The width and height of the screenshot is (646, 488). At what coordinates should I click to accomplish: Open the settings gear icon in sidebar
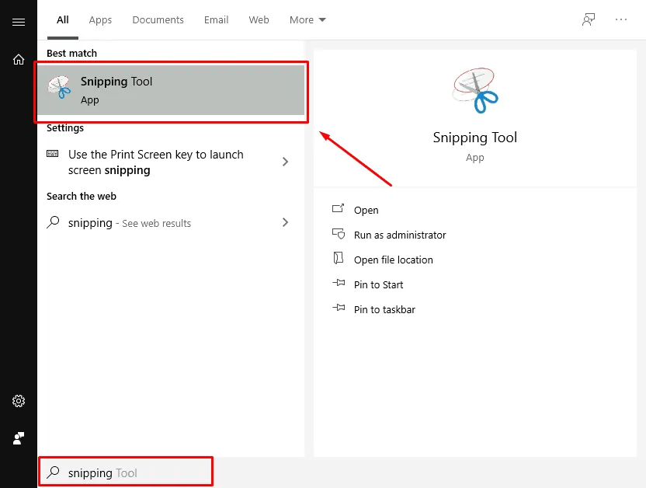coord(19,401)
